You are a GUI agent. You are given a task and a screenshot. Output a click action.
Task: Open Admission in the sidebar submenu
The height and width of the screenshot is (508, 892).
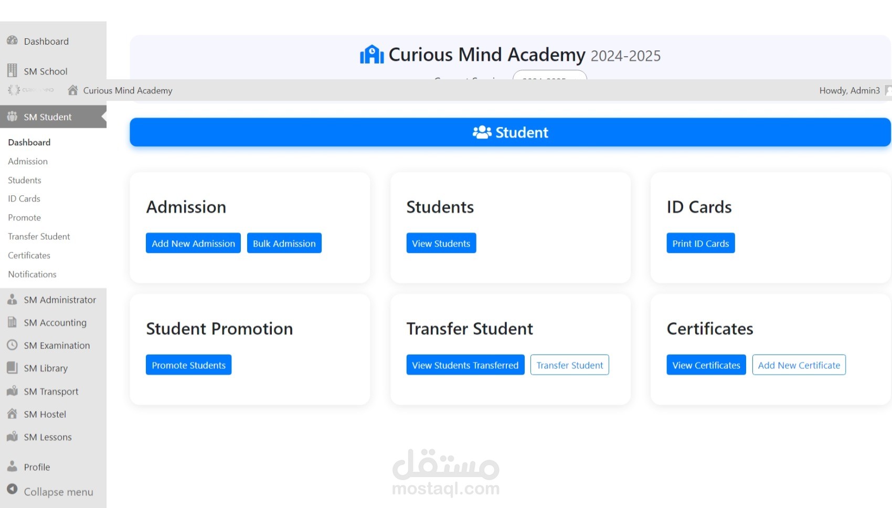point(28,161)
